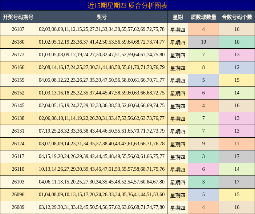Click composite count 16 in row 26089
Screen dimensions: 255x214
coord(237,207)
